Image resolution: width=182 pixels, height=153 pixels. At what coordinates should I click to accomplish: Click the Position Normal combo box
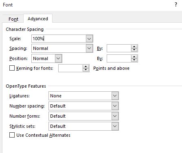point(47,58)
